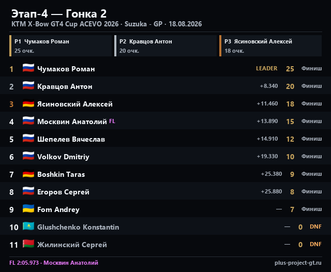The width and height of the screenshot is (331, 272).
Task: Select the P3 Ясиновский Алексей podium card
Action: pos(270,46)
